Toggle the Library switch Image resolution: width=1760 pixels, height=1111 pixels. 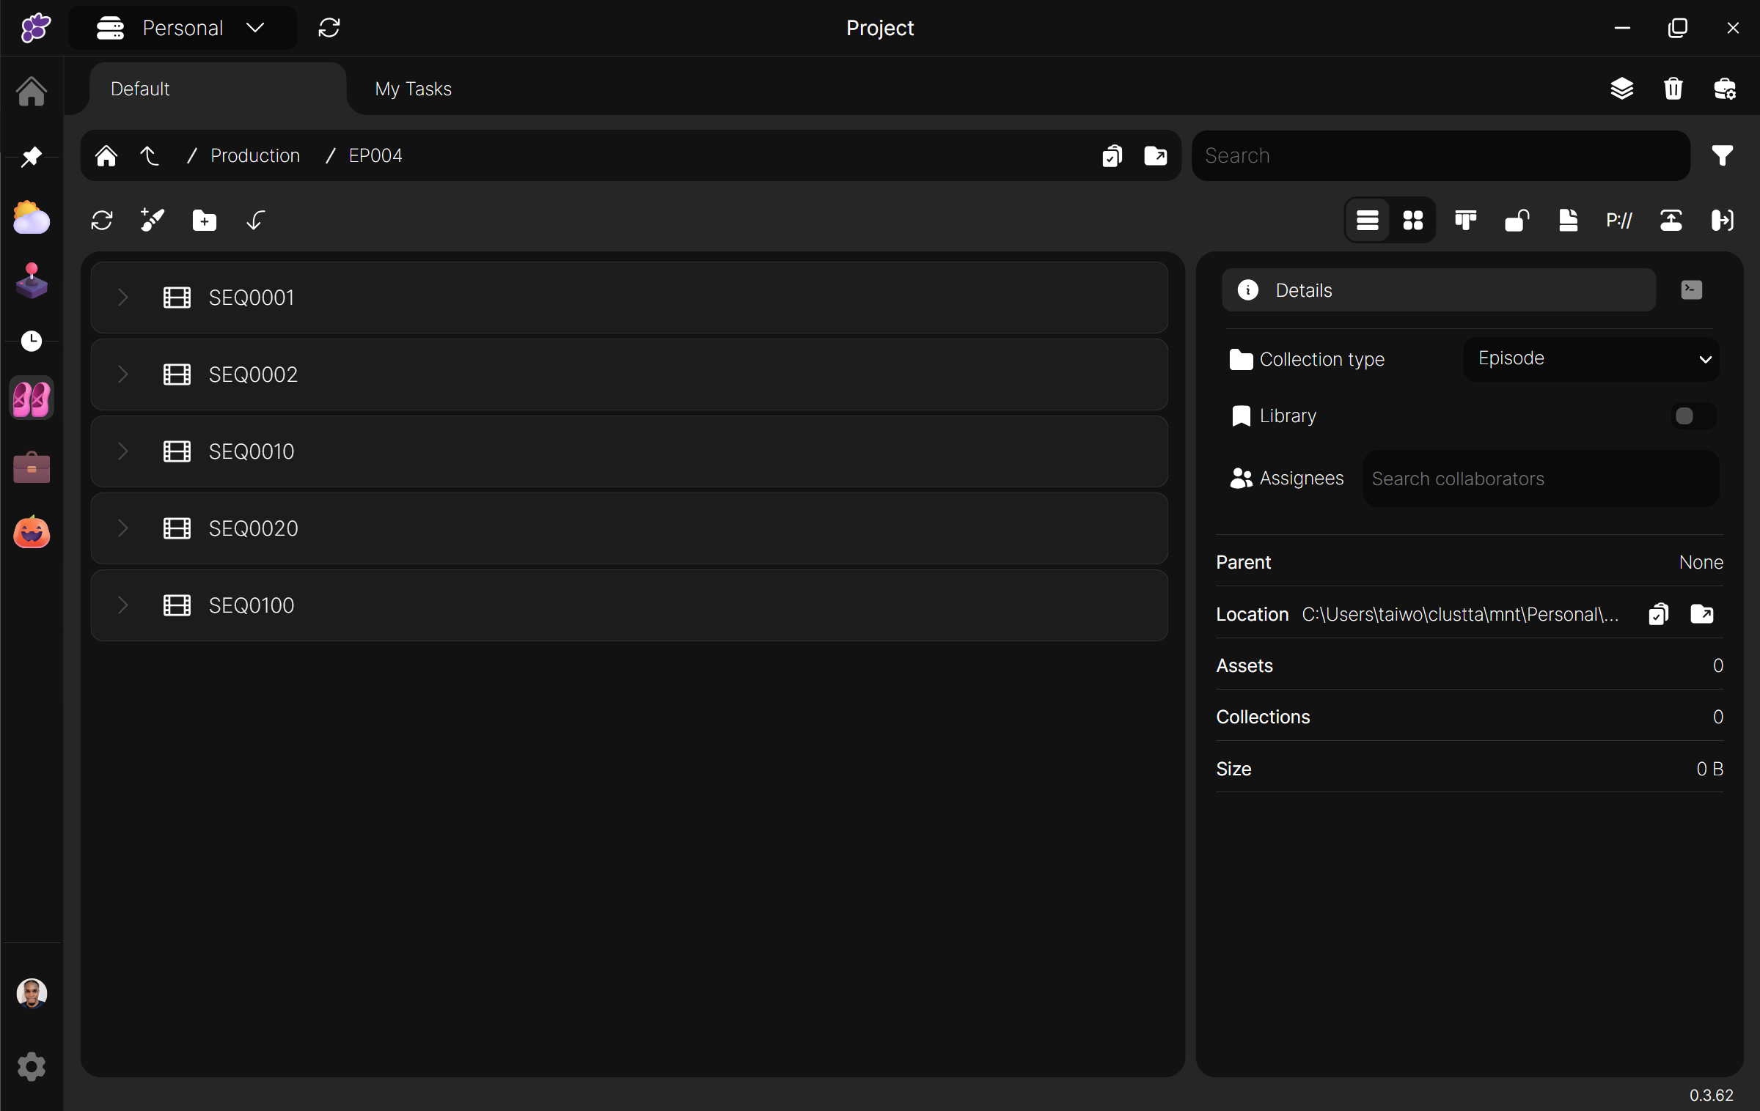coord(1693,416)
